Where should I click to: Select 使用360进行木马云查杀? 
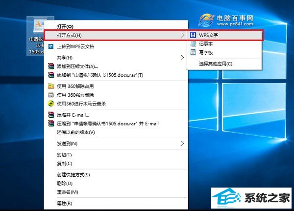coord(116,104)
